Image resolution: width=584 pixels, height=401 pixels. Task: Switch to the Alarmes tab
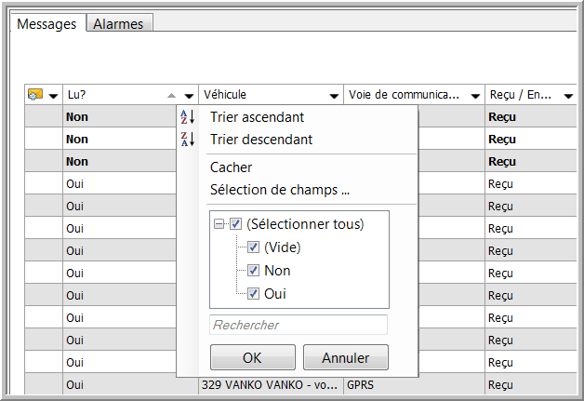(118, 24)
